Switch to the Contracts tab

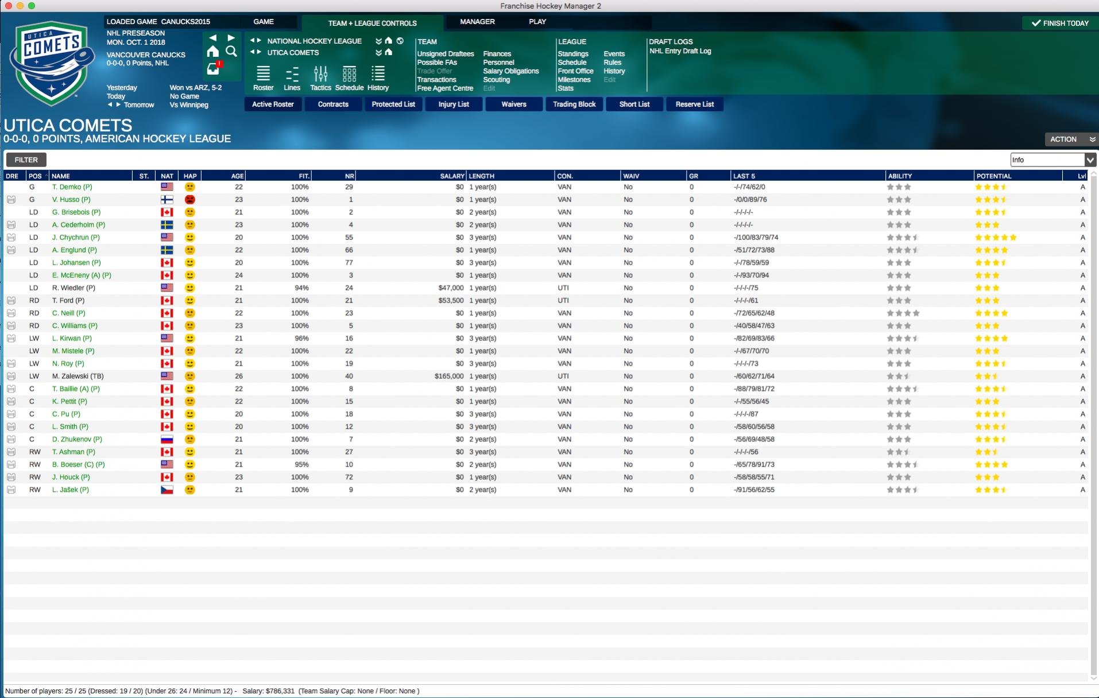tap(333, 104)
